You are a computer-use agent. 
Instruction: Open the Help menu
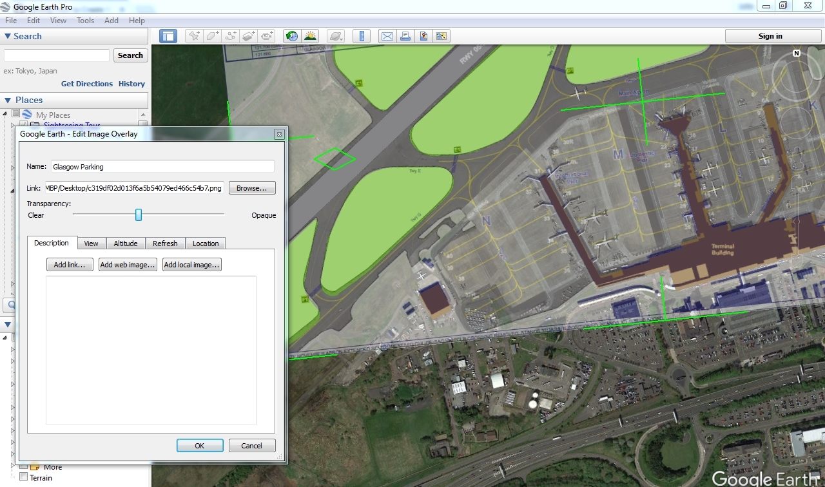(137, 21)
